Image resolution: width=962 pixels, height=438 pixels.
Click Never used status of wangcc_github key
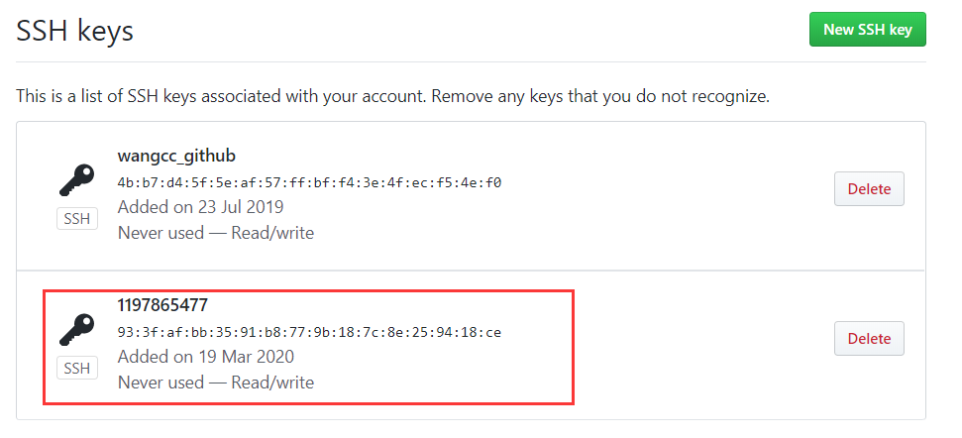click(160, 233)
